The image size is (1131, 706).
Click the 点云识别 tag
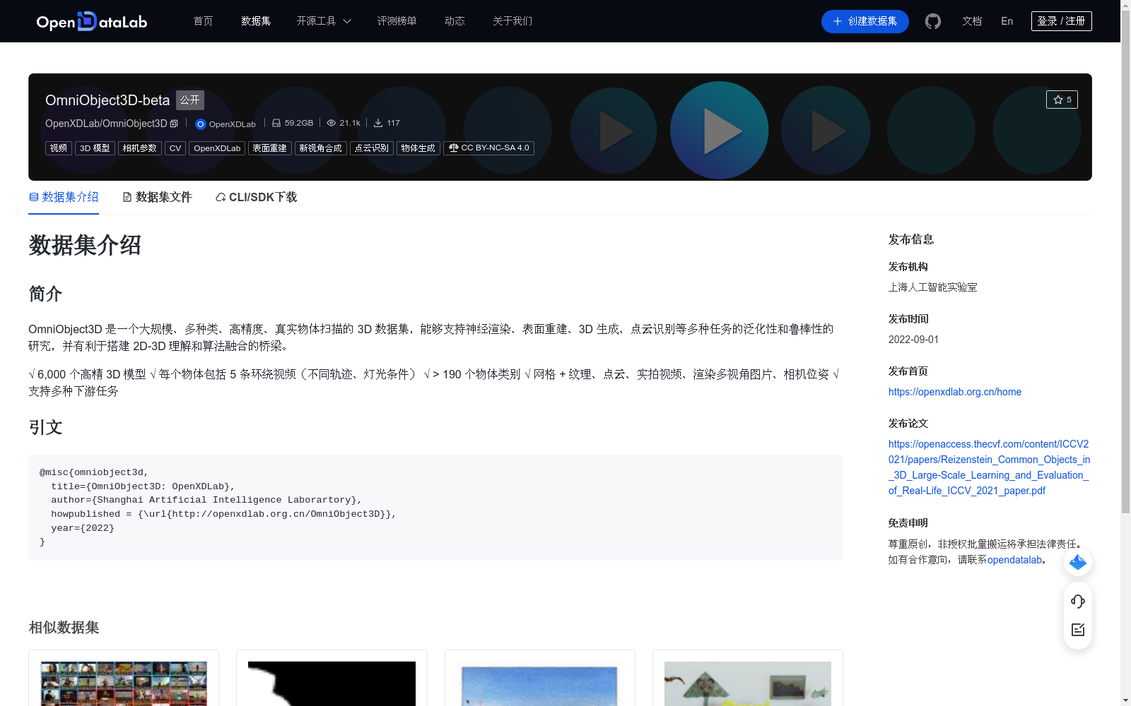coord(372,148)
